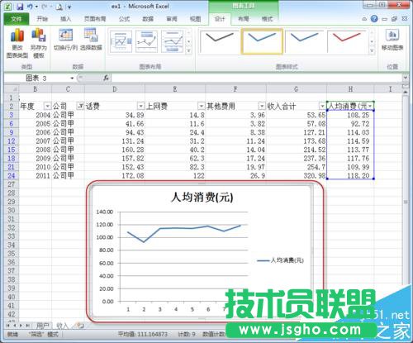413x343 pixels.
Task: Select column D header
Action: [x=115, y=89]
